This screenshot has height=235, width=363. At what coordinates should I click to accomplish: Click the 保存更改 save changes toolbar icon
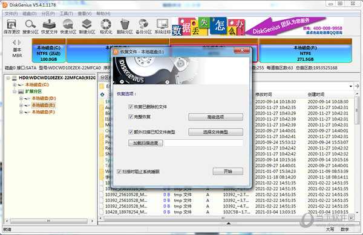click(11, 27)
